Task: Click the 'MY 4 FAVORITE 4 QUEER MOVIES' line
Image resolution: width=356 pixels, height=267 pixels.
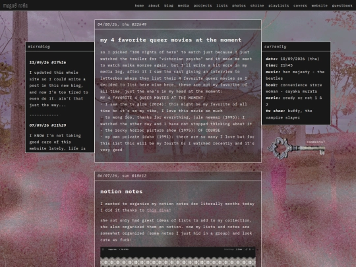Action: (152, 98)
